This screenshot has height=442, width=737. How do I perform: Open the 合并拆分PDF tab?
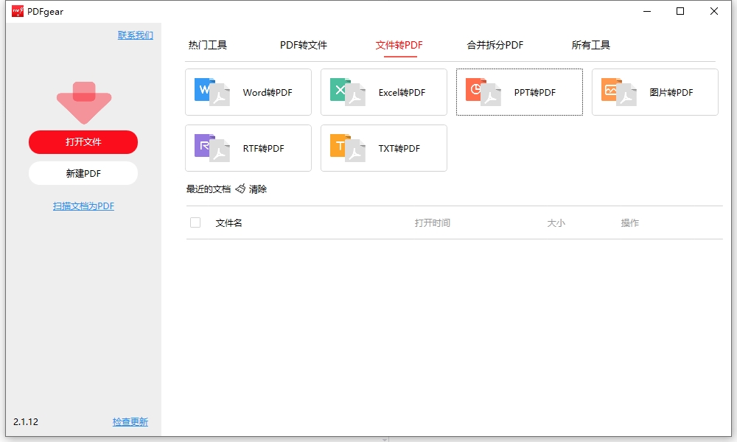click(495, 45)
